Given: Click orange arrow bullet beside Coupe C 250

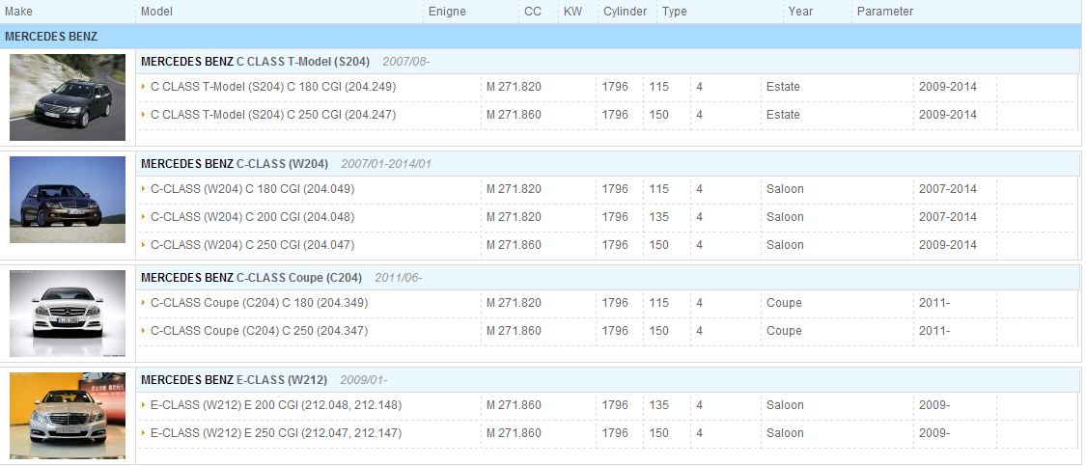Looking at the screenshot, I should [x=144, y=331].
